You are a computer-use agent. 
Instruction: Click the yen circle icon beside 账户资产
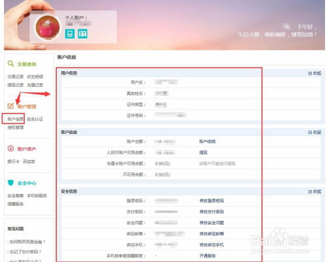tap(10, 148)
